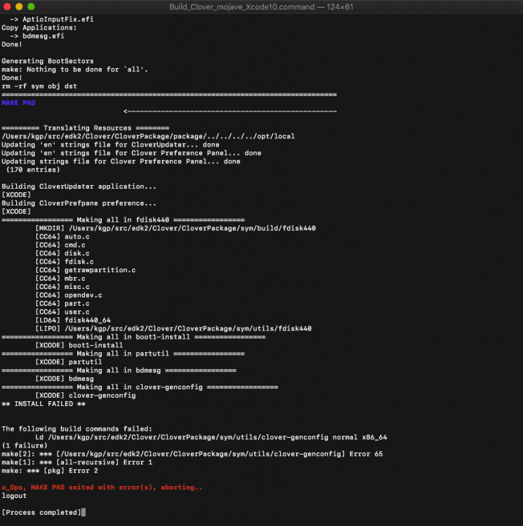Click the '[CC64] opendev.c' line
Screen dimensions: 523x526
click(x=69, y=295)
